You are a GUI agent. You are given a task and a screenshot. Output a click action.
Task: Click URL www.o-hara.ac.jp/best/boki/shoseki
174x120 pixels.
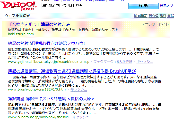point(38,117)
